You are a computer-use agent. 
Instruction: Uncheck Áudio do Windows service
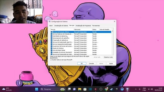(x=52, y=48)
